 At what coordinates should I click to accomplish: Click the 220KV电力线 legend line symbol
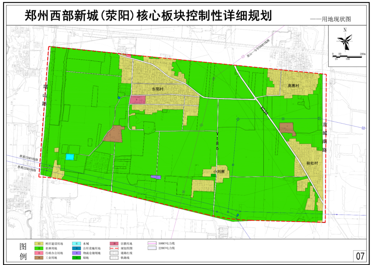pyautogui.click(x=151, y=248)
